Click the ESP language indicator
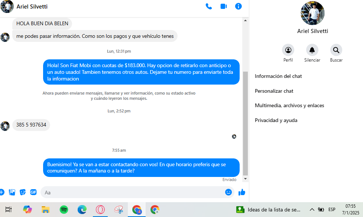Image resolution: width=363 pixels, height=217 pixels. click(x=332, y=210)
